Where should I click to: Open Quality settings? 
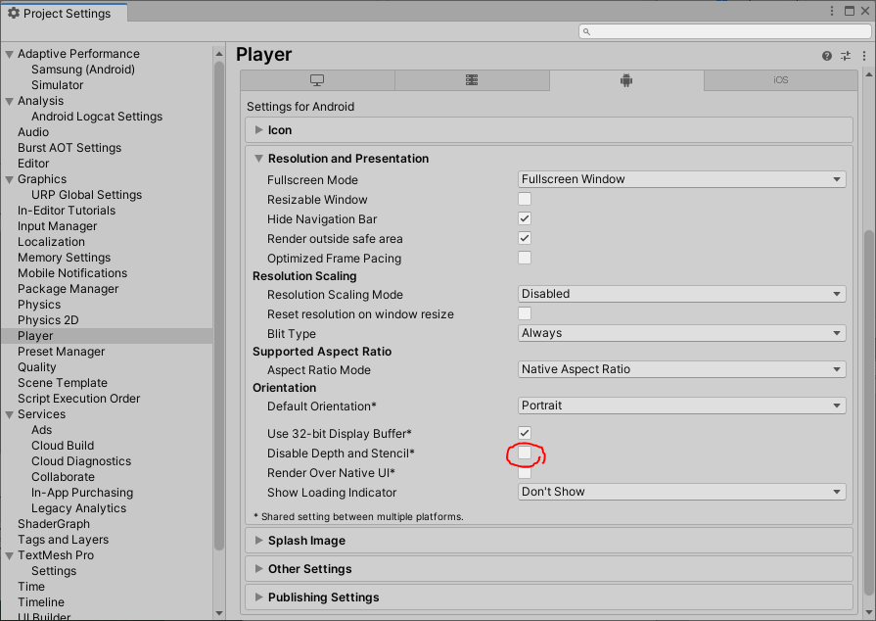click(x=37, y=366)
